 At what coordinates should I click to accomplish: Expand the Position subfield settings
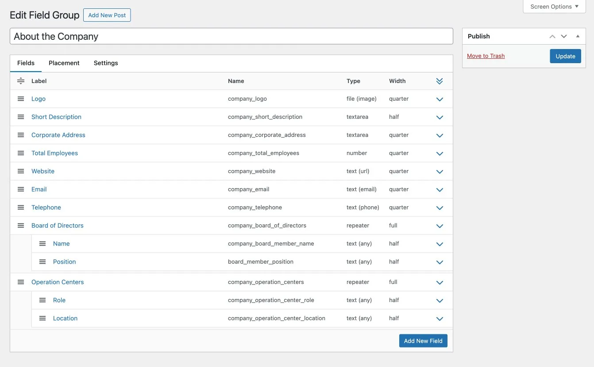pos(440,262)
